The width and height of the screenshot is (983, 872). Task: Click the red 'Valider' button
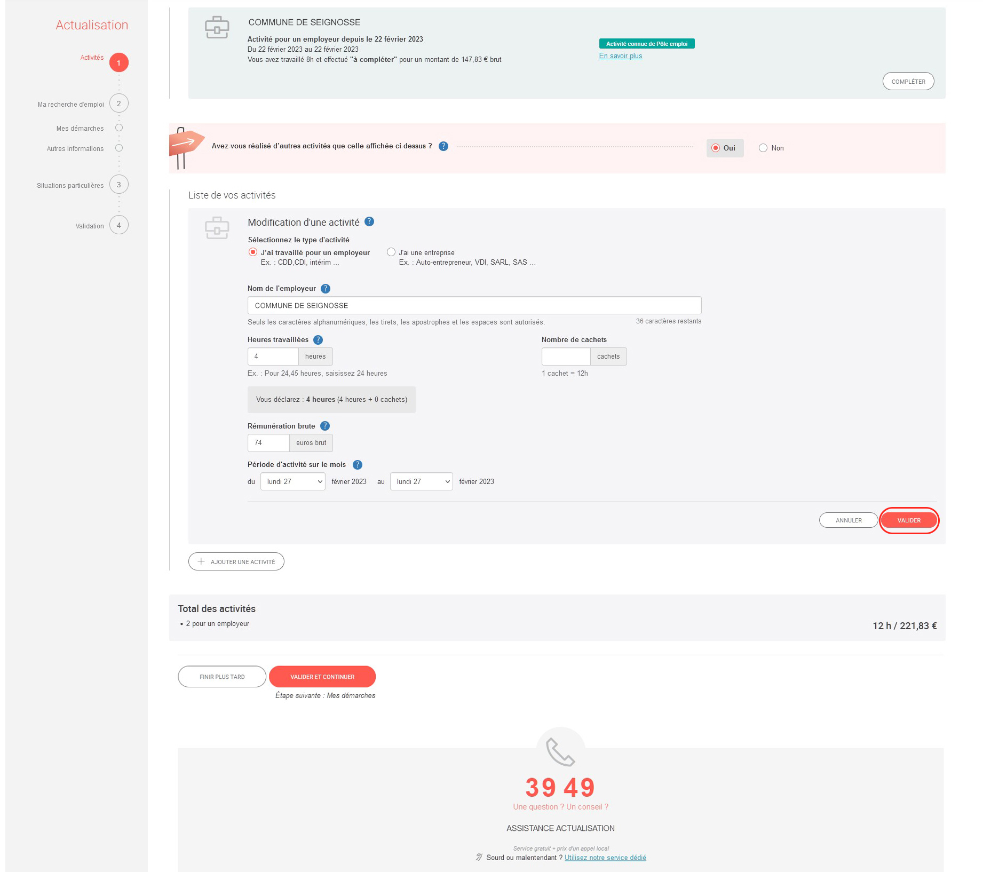[x=908, y=520]
